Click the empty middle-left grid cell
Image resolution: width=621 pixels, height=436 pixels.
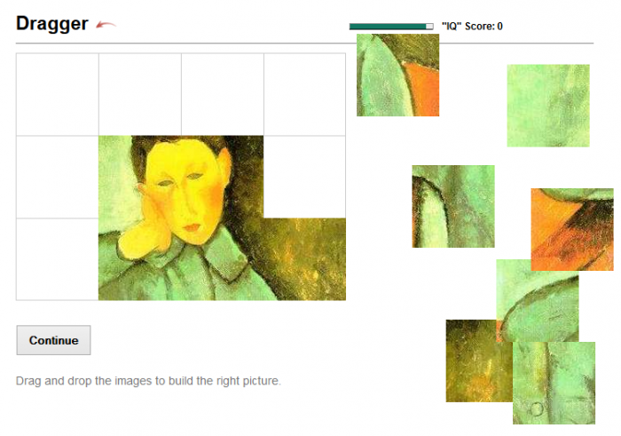[x=58, y=177]
